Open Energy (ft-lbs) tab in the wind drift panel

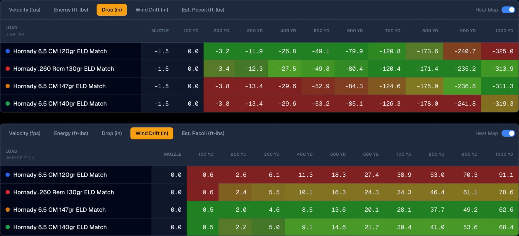71,133
